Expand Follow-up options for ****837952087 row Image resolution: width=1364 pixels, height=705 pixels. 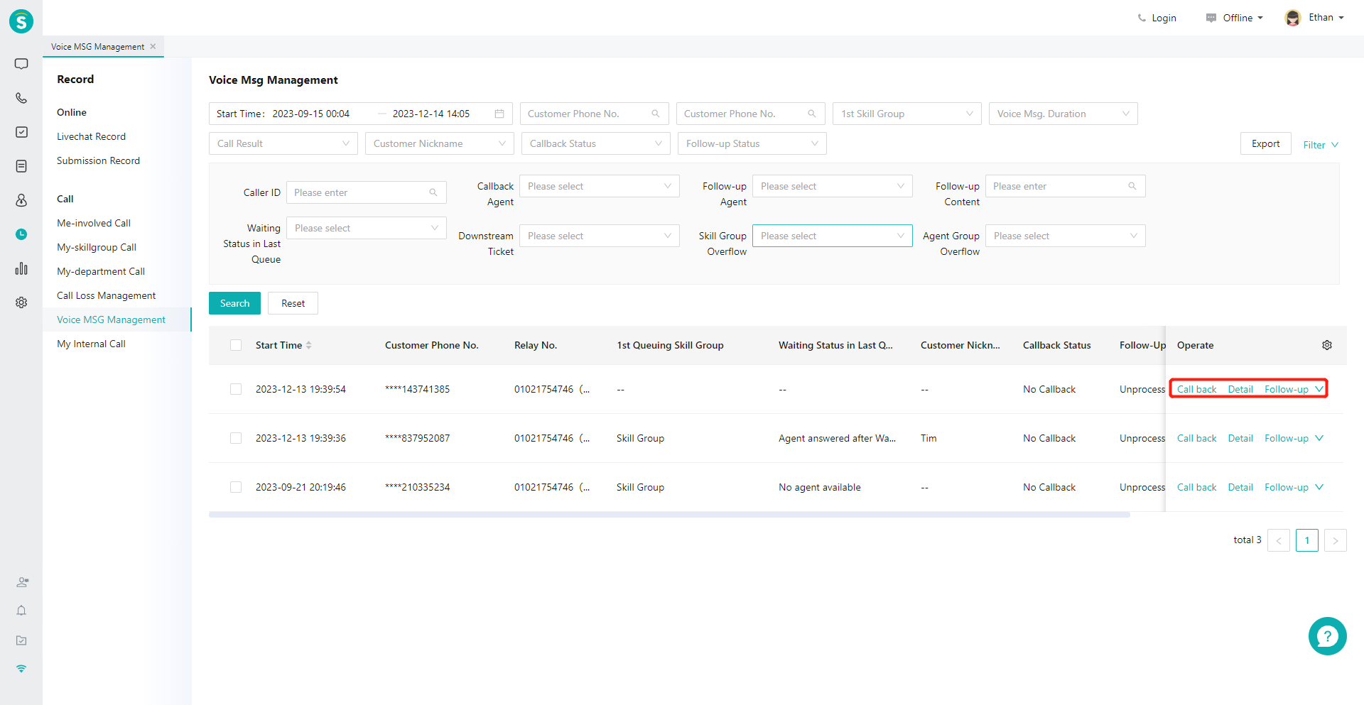point(1319,438)
